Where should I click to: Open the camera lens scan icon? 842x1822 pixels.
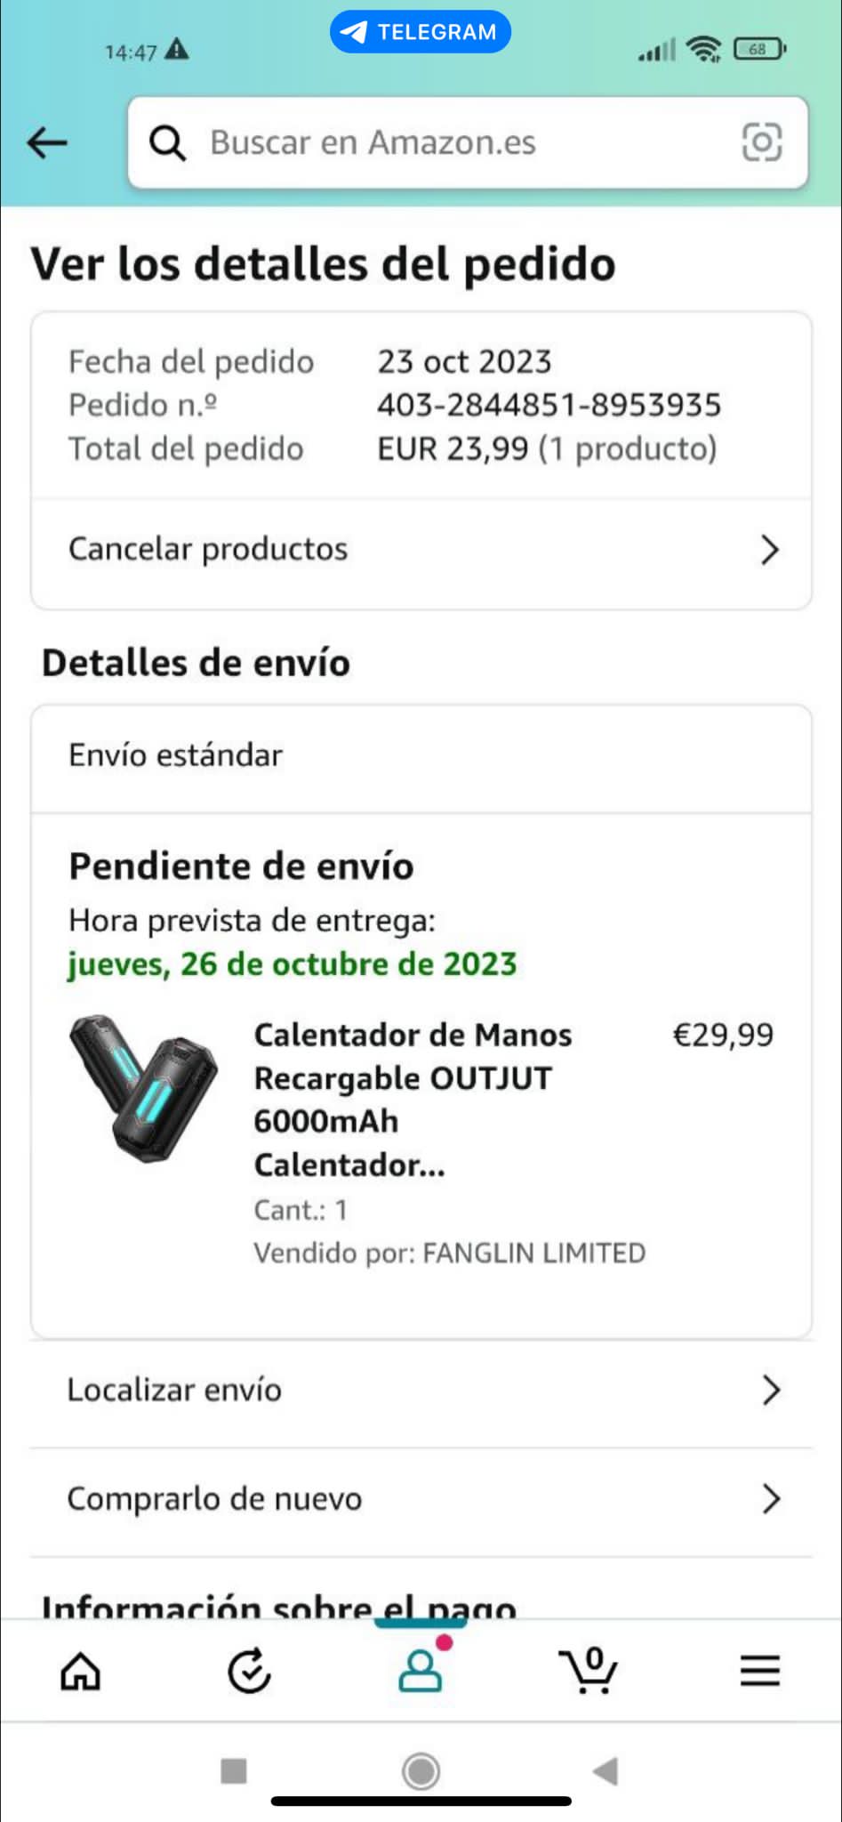762,142
